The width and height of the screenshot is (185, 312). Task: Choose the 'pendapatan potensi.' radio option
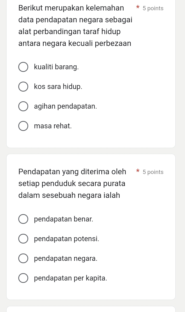point(23,239)
